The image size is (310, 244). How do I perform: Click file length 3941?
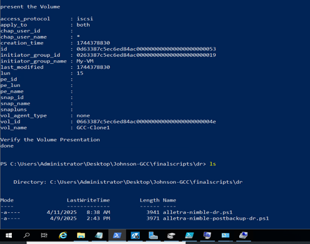[x=153, y=212]
